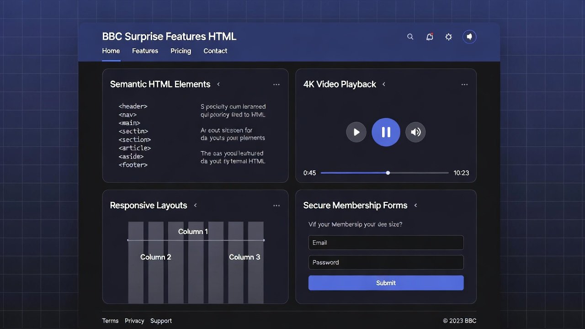Screen dimensions: 585x329
Task: Select the <main> code line
Action: pyautogui.click(x=129, y=123)
